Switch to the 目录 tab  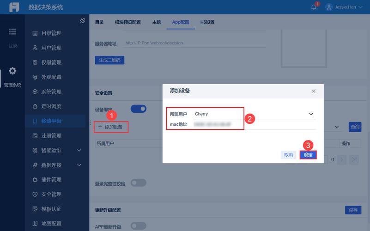click(99, 22)
